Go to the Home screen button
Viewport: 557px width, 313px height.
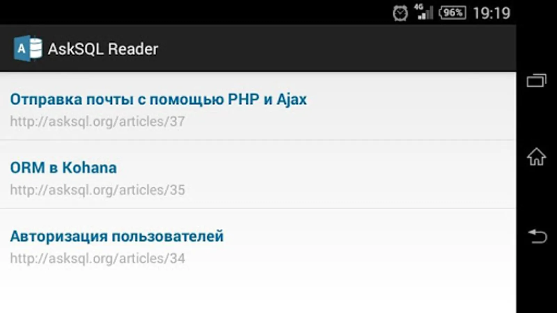(x=536, y=156)
